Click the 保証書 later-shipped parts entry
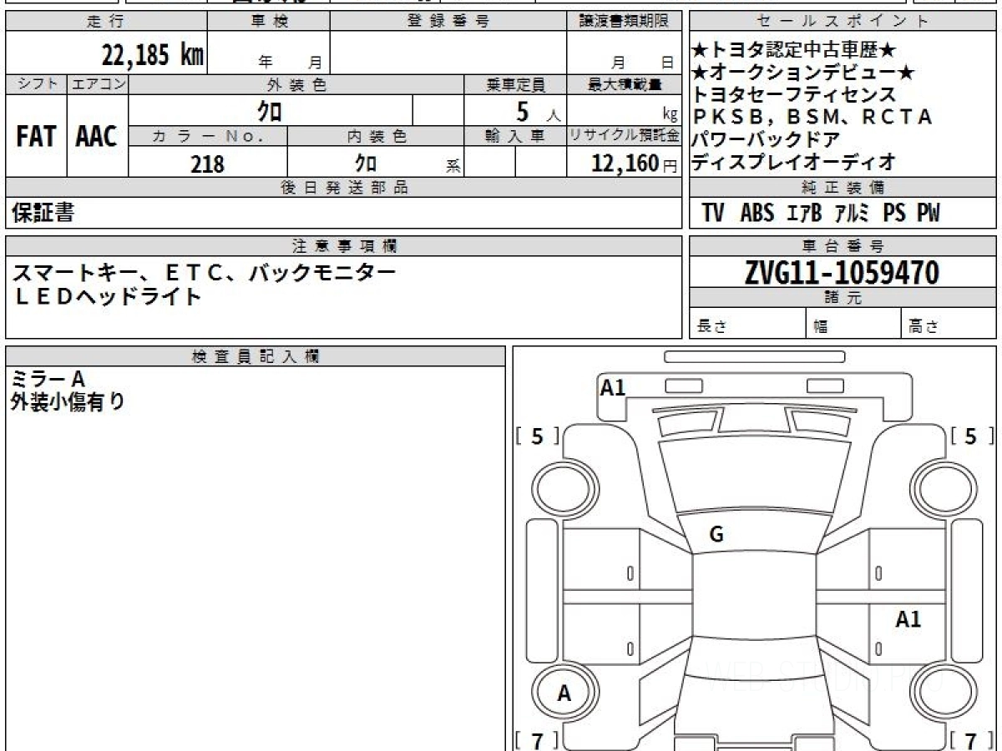Screen dimensions: 1002x751 click(x=43, y=214)
